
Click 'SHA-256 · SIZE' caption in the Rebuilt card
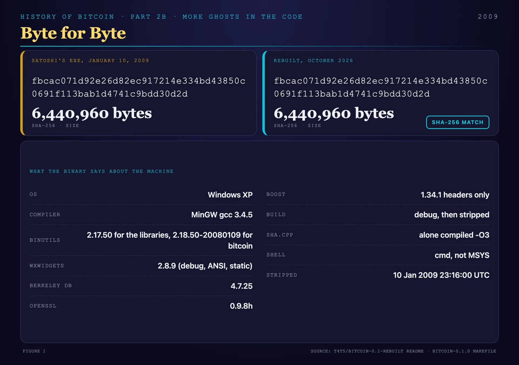297,126
